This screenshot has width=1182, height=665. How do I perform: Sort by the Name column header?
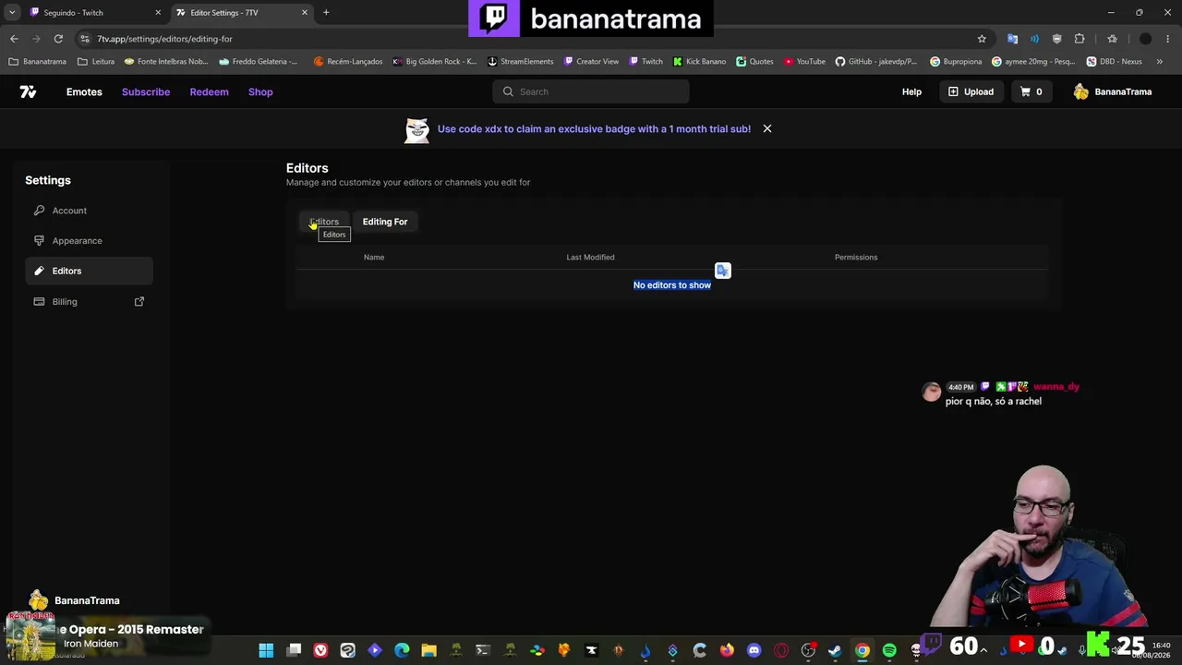(x=374, y=258)
